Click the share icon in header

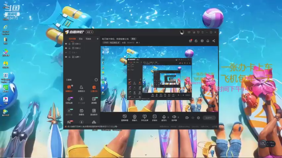click(x=214, y=41)
